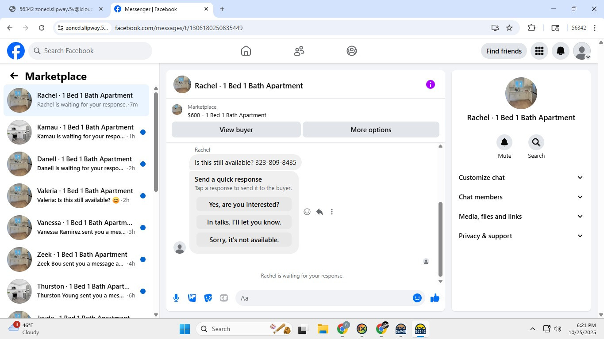Choose a sticker icon
Image resolution: width=604 pixels, height=339 pixels.
coord(208,298)
